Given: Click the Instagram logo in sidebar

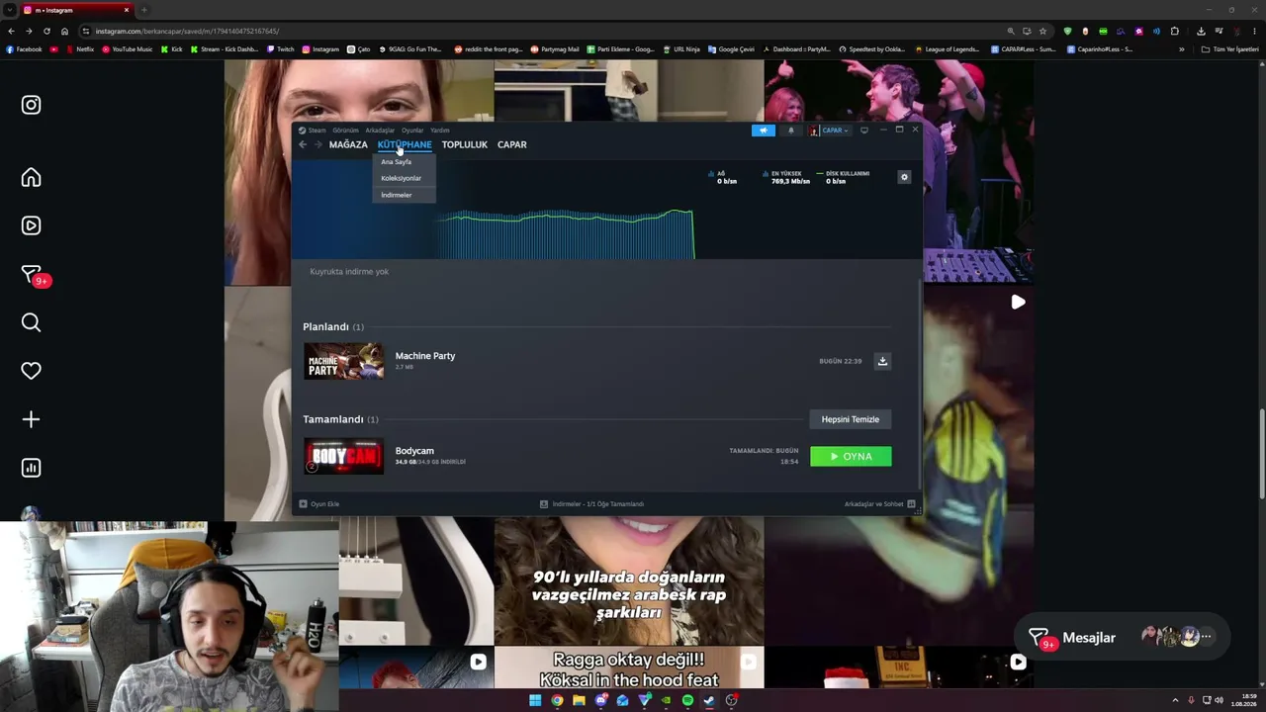Looking at the screenshot, I should click(x=31, y=105).
